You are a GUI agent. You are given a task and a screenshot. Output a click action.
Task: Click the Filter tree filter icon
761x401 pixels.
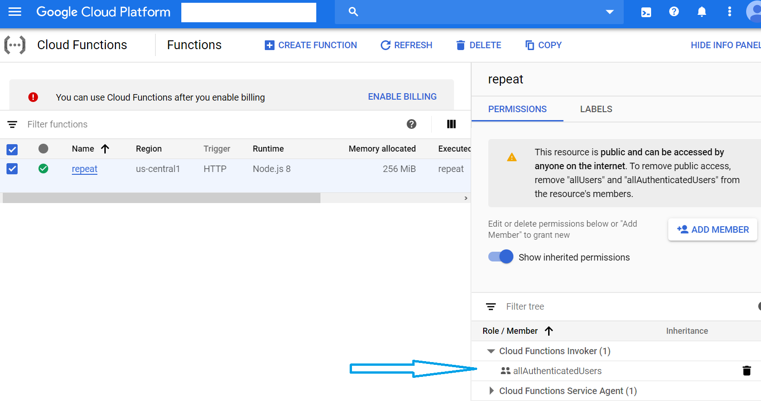491,306
